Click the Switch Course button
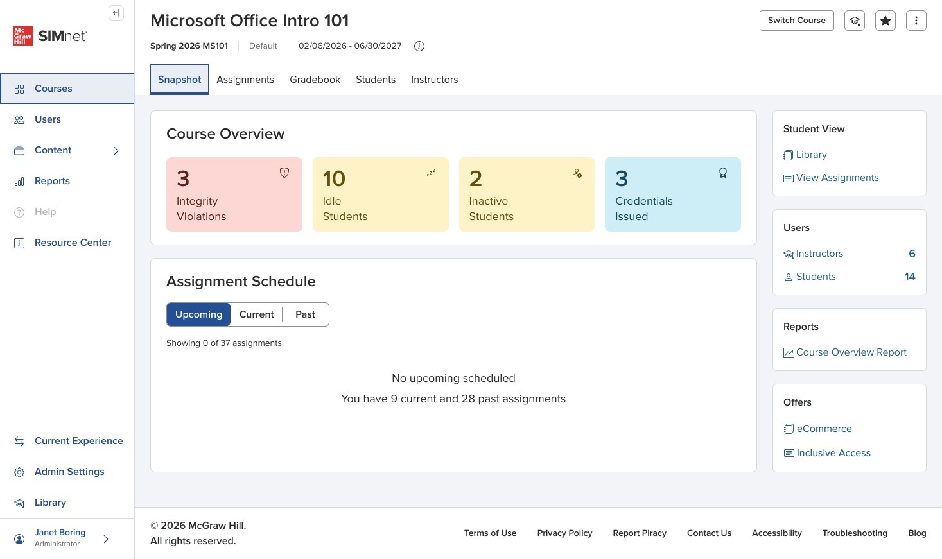 tap(797, 21)
